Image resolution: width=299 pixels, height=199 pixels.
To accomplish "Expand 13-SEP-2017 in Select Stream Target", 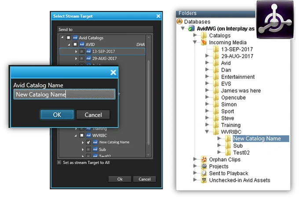I will click(x=76, y=52).
